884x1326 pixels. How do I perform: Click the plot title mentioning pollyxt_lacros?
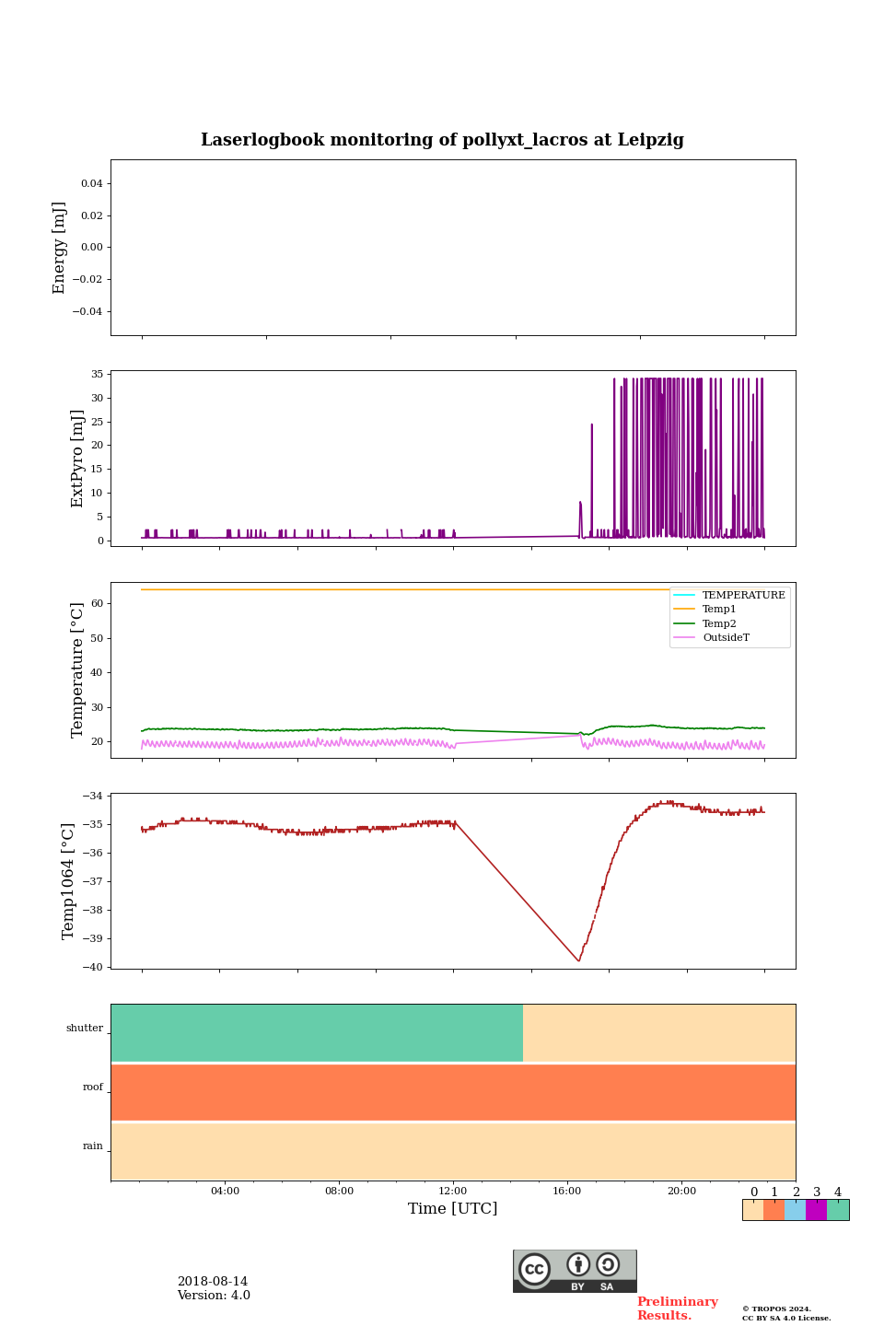point(442,140)
